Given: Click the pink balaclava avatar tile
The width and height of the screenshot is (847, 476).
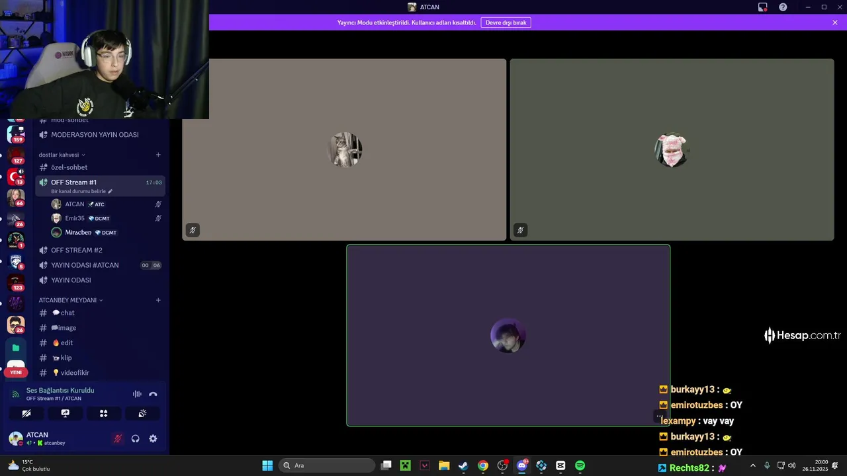Looking at the screenshot, I should (x=672, y=149).
